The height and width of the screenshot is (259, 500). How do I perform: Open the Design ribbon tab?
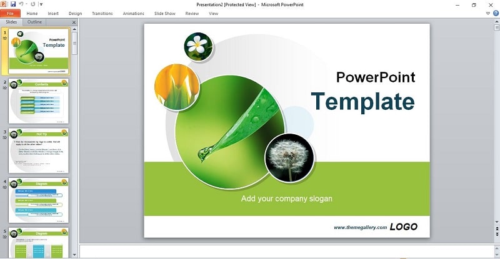pyautogui.click(x=75, y=13)
